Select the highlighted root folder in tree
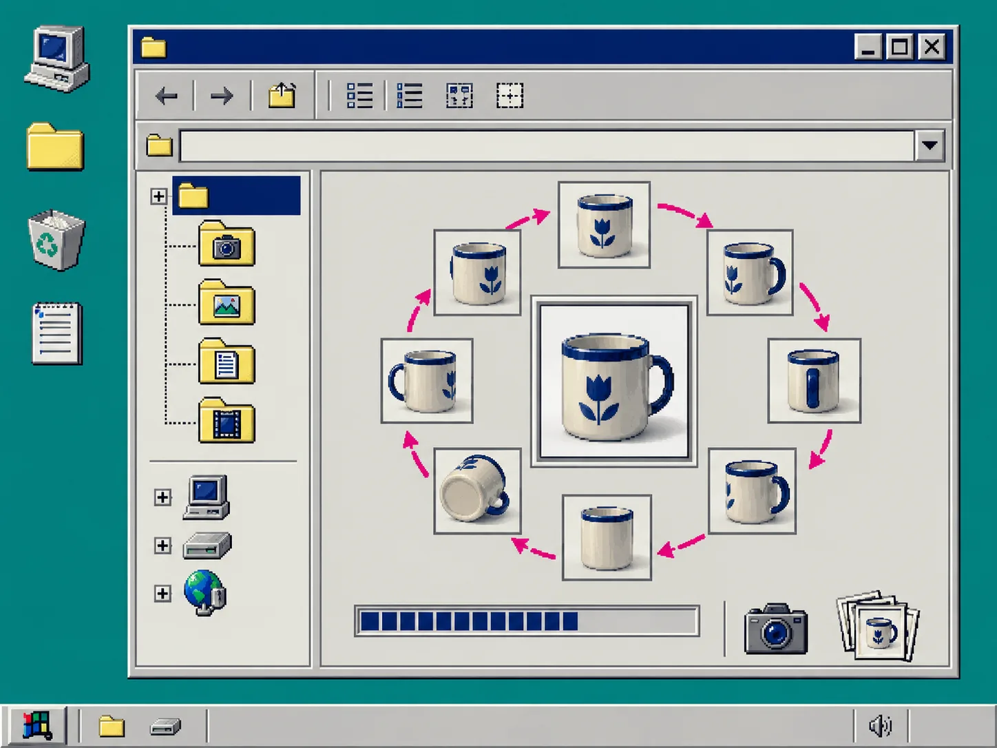 [x=236, y=196]
